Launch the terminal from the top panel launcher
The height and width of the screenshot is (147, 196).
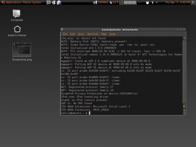[x=49, y=2]
